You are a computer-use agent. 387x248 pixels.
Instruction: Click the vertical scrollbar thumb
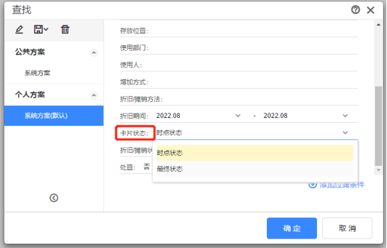point(378,126)
